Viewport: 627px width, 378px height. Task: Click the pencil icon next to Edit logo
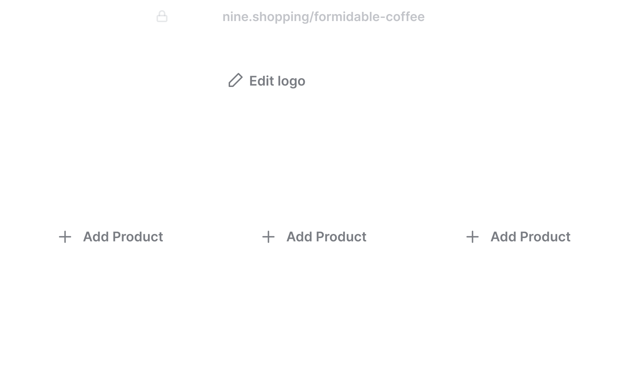click(x=235, y=81)
